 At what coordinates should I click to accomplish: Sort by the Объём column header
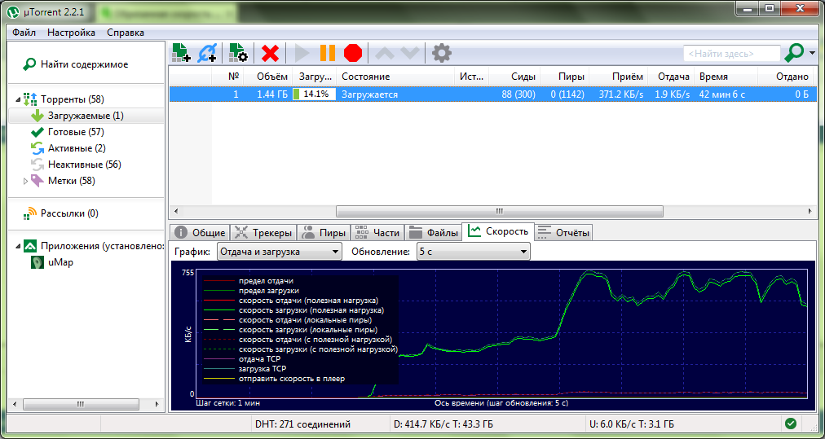(268, 77)
